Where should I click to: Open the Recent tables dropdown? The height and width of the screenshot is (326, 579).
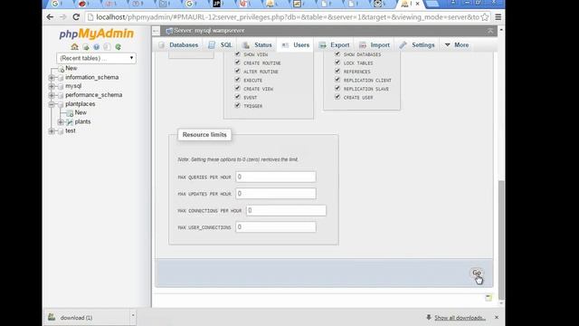click(x=97, y=58)
